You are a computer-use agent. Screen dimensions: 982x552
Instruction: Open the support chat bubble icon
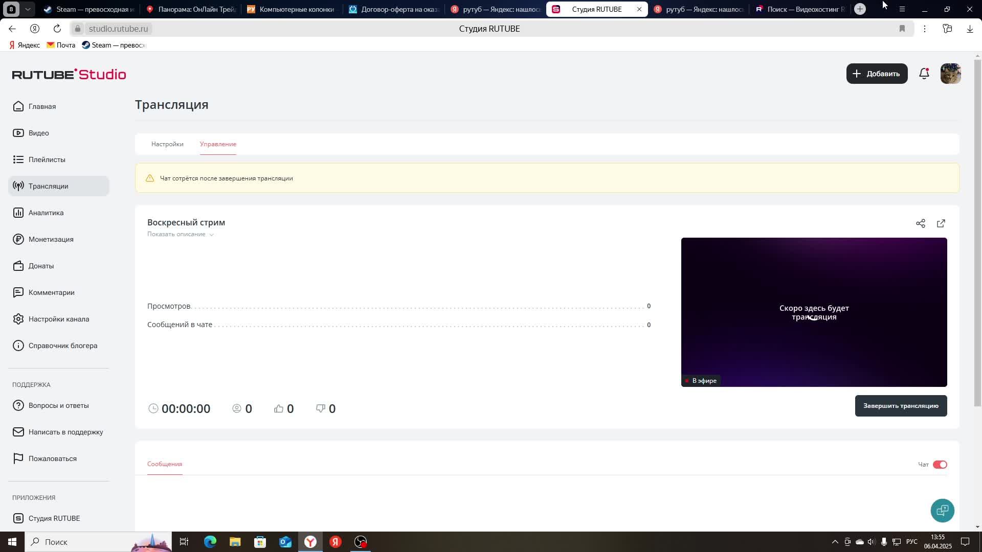pos(942,510)
